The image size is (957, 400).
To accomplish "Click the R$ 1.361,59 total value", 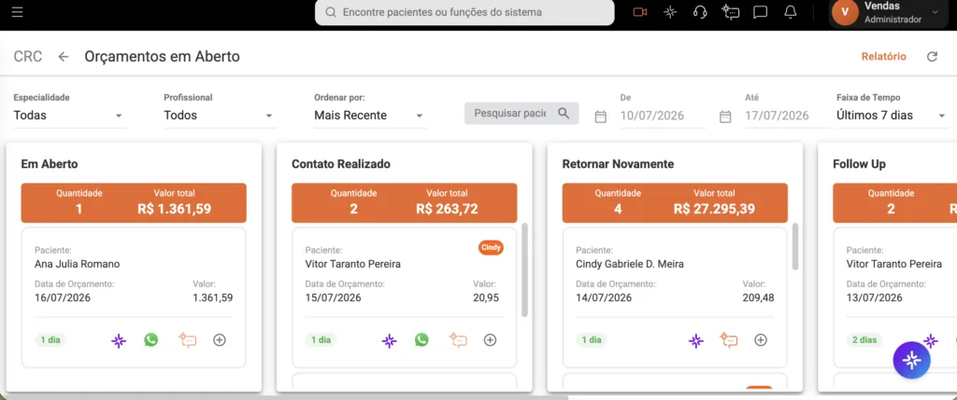I will (x=174, y=210).
